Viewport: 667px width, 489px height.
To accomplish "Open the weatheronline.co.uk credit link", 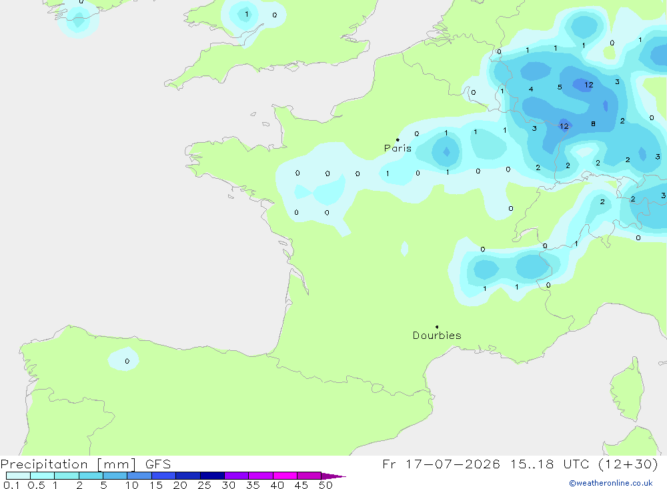I will click(611, 483).
